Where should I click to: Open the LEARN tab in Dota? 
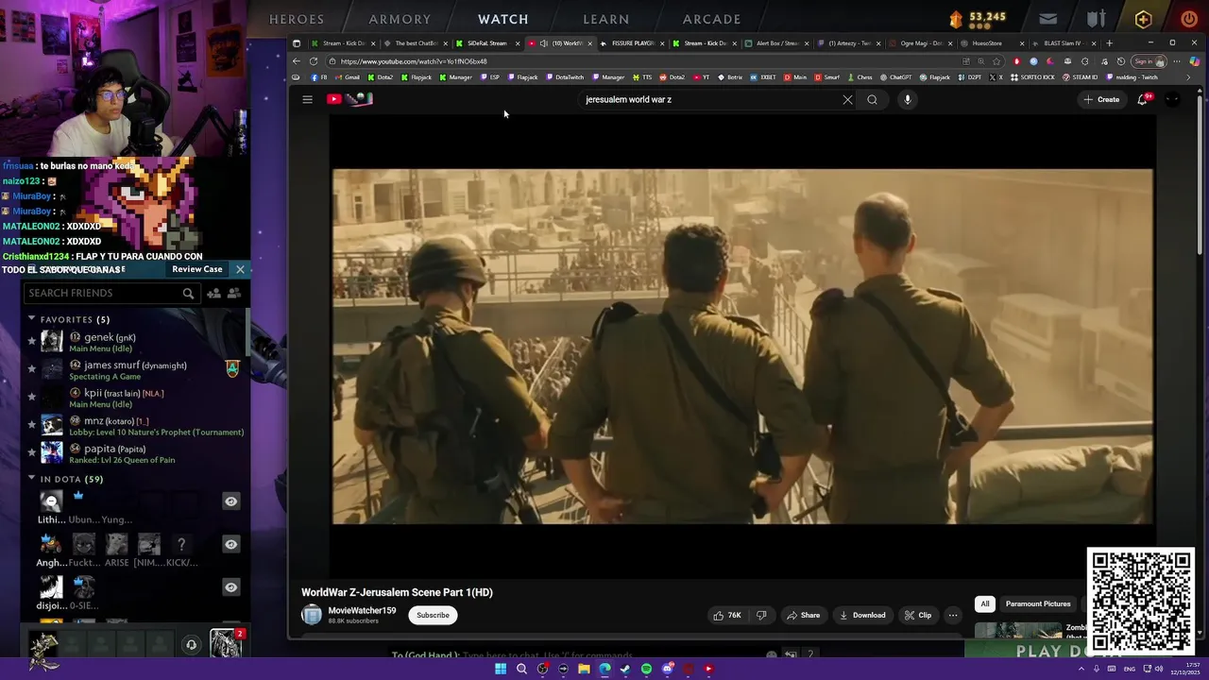tap(605, 19)
